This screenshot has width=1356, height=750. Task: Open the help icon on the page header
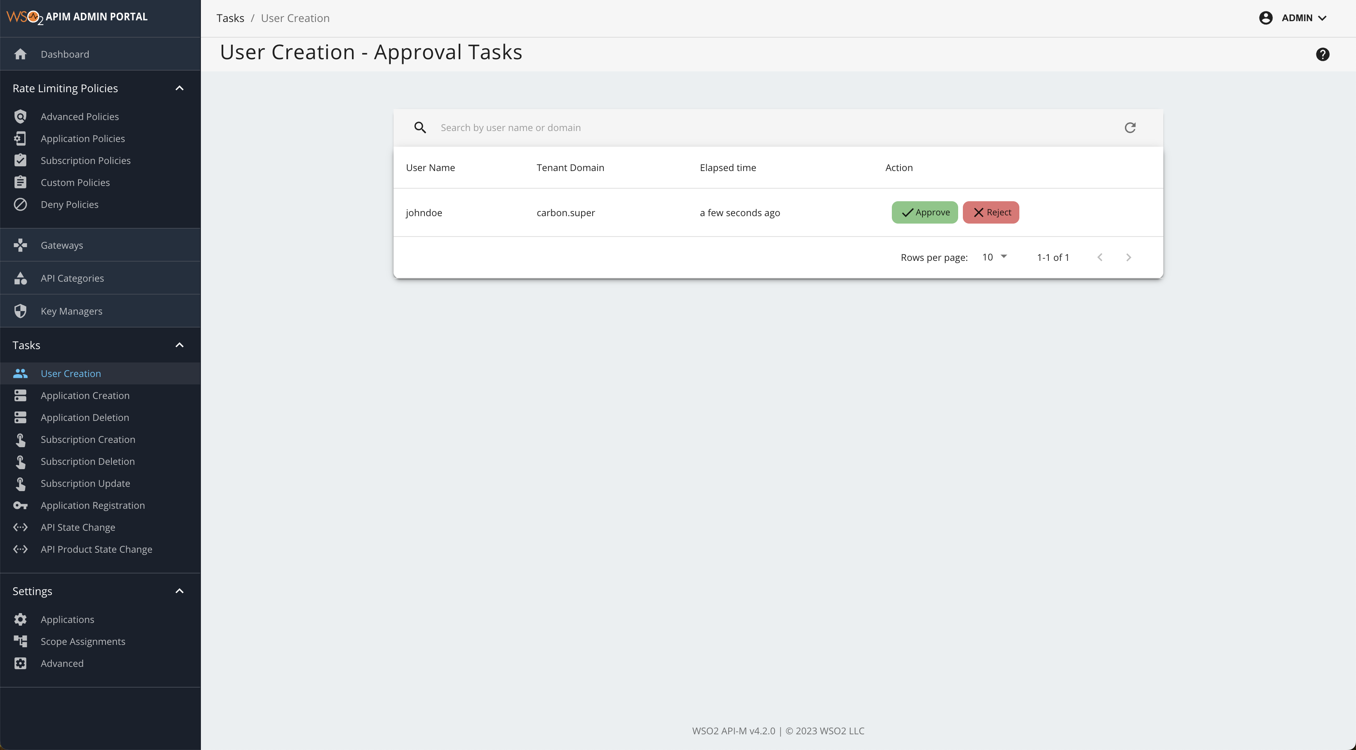[x=1323, y=54]
